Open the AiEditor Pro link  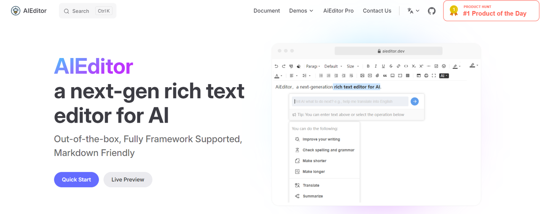click(338, 11)
